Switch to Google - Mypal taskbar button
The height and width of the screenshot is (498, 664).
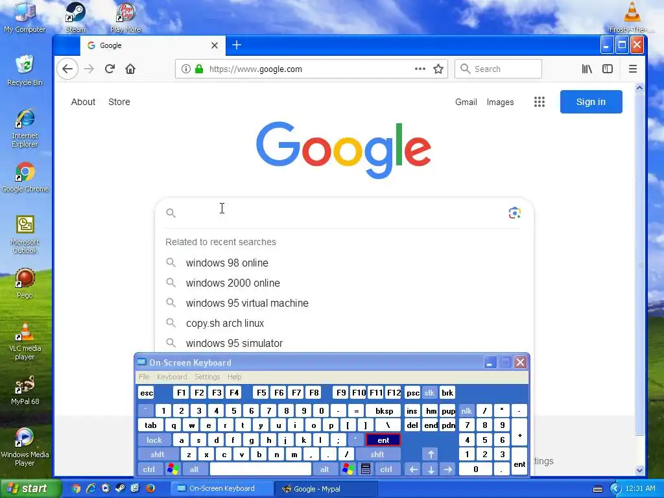click(x=326, y=489)
